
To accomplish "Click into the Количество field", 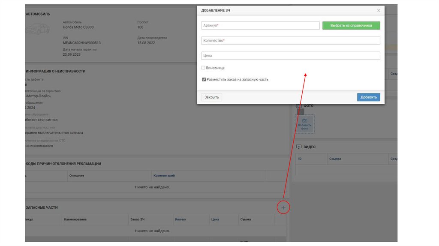I will point(291,41).
